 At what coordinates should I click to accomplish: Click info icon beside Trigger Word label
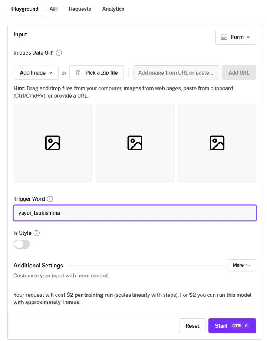pyautogui.click(x=50, y=199)
